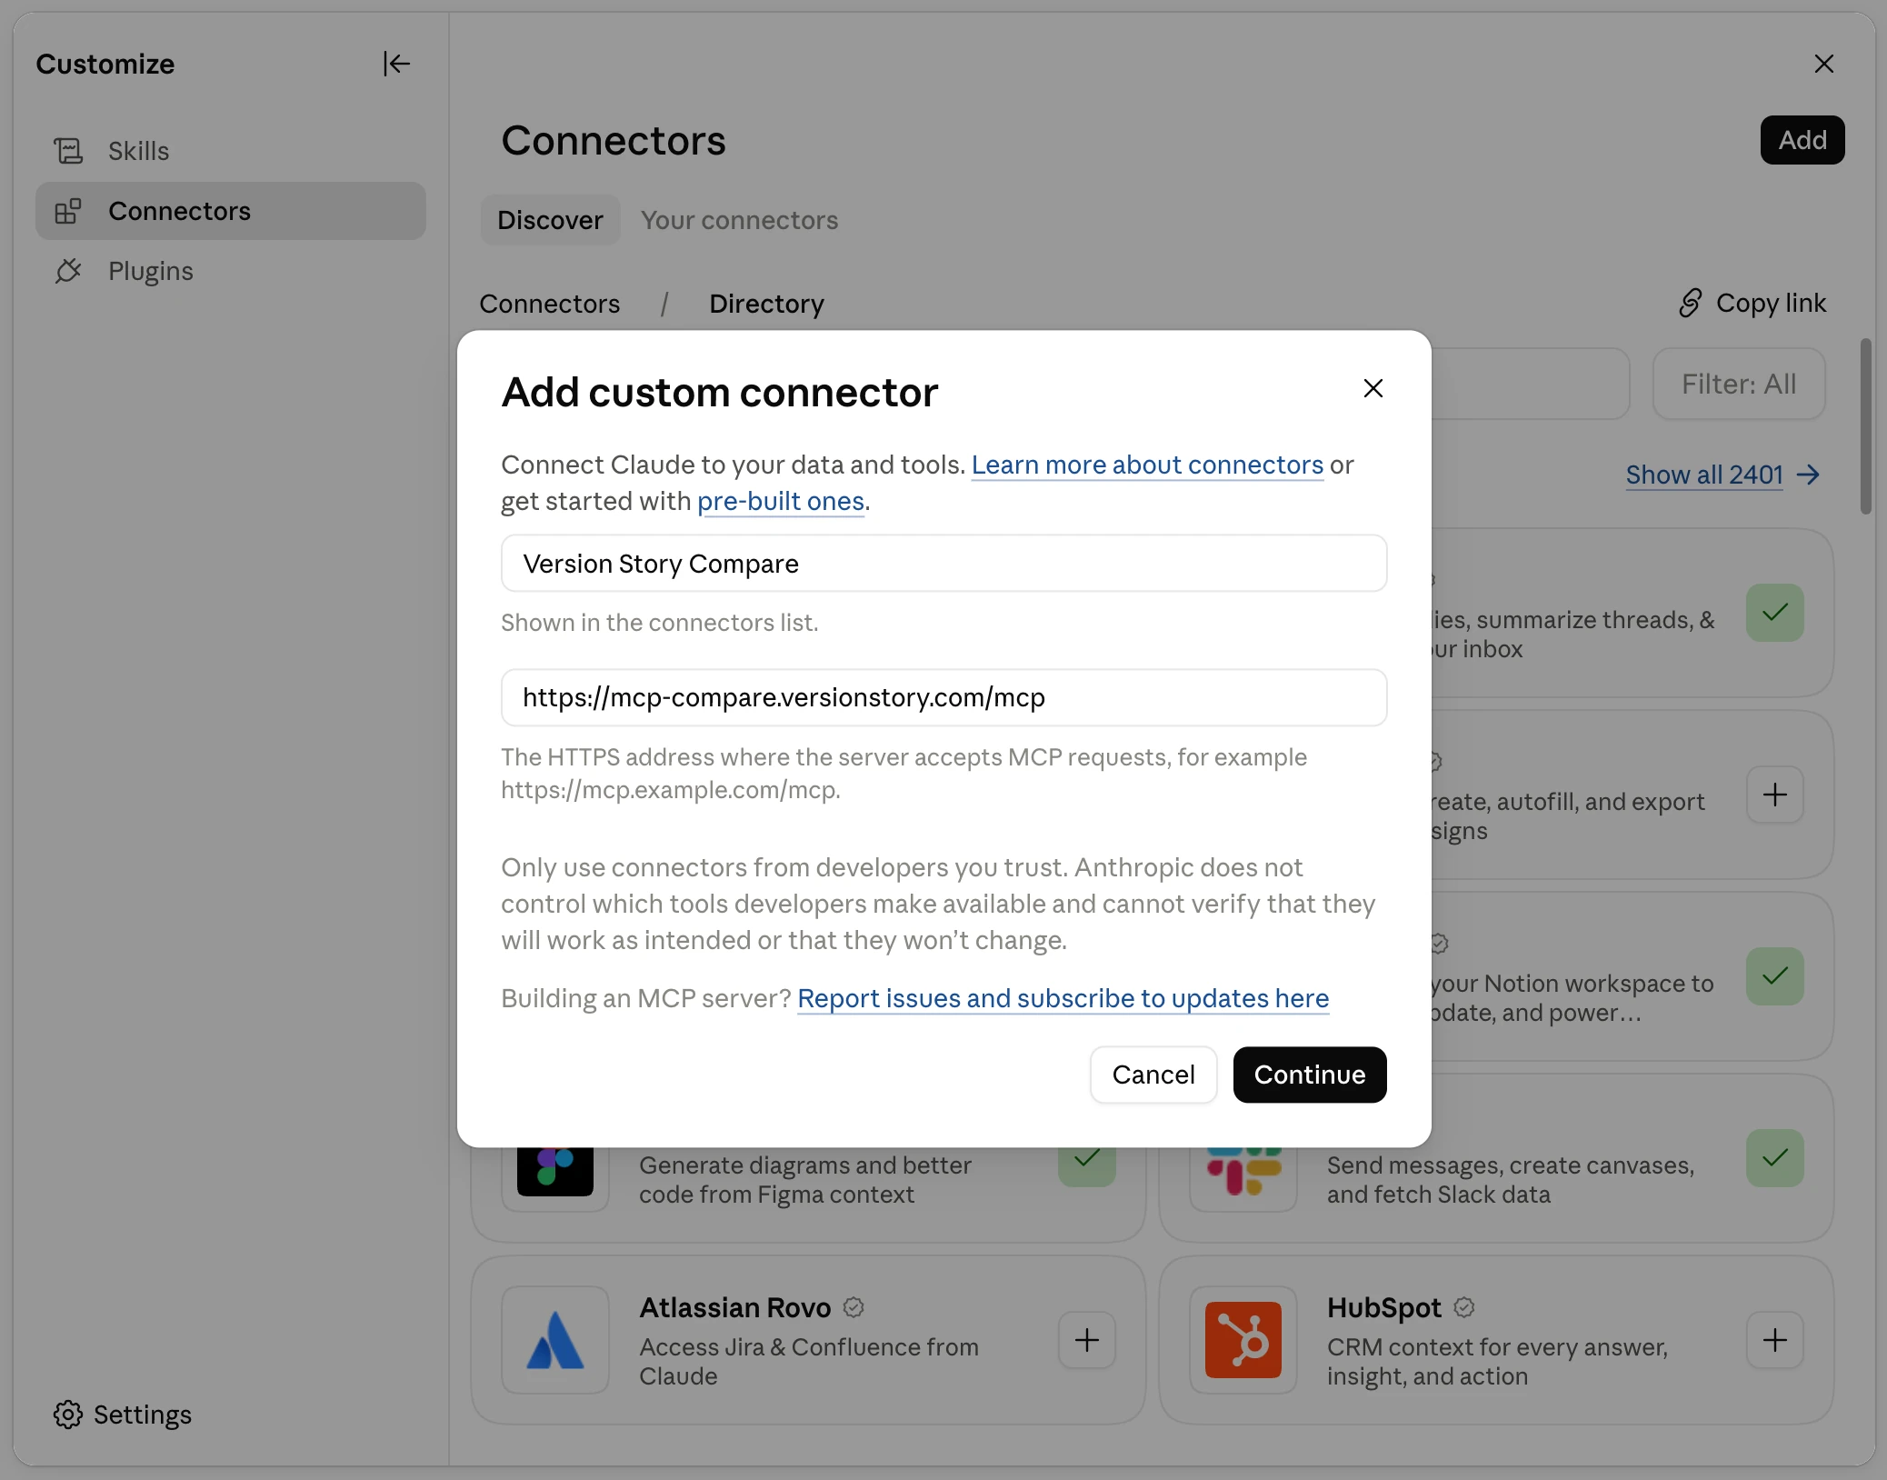Select Connectors in the sidebar

(x=230, y=211)
